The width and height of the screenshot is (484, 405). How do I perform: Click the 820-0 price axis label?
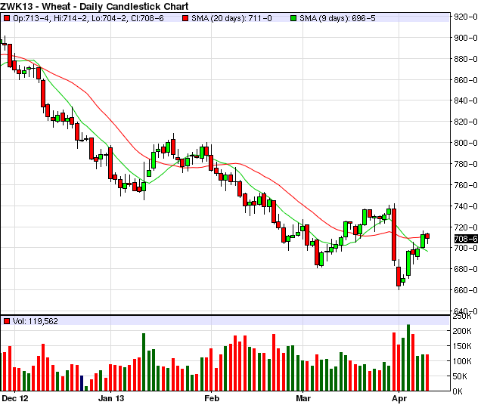[x=466, y=122]
